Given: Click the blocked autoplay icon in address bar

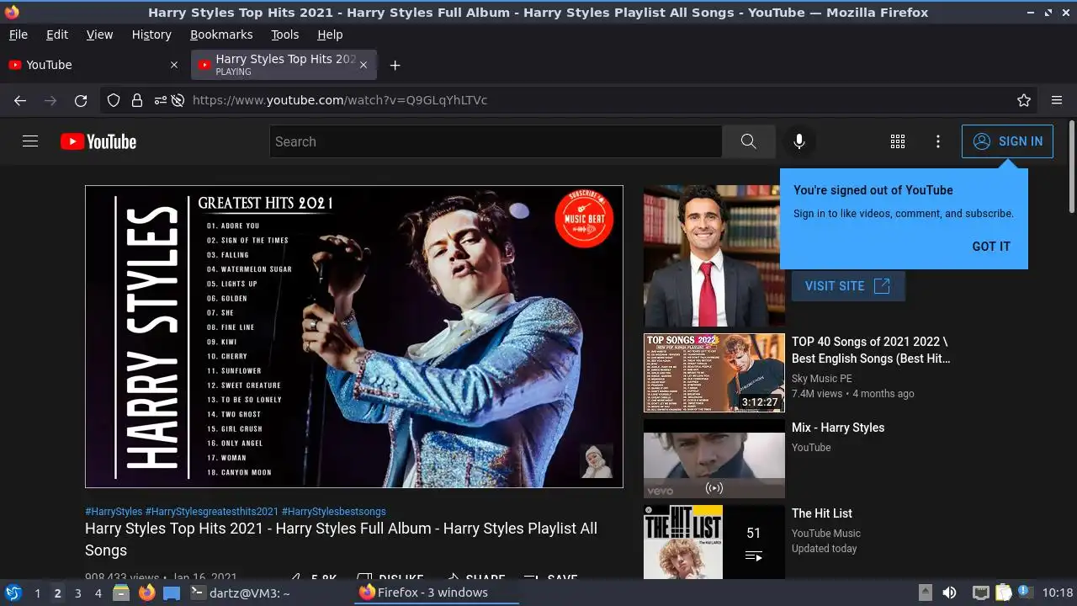Looking at the screenshot, I should pyautogui.click(x=178, y=100).
